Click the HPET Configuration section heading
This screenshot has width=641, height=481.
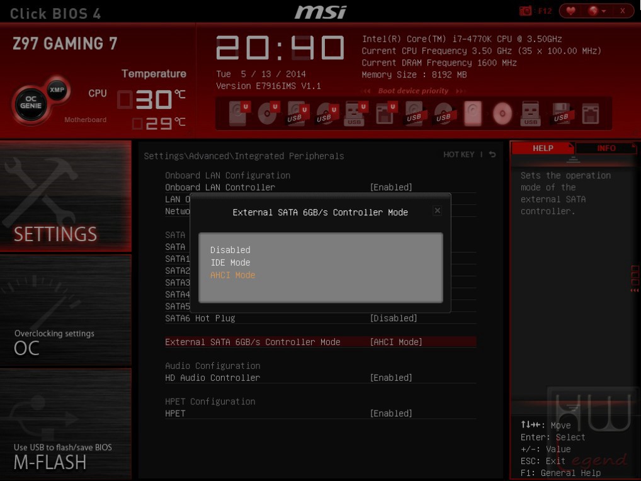(210, 401)
